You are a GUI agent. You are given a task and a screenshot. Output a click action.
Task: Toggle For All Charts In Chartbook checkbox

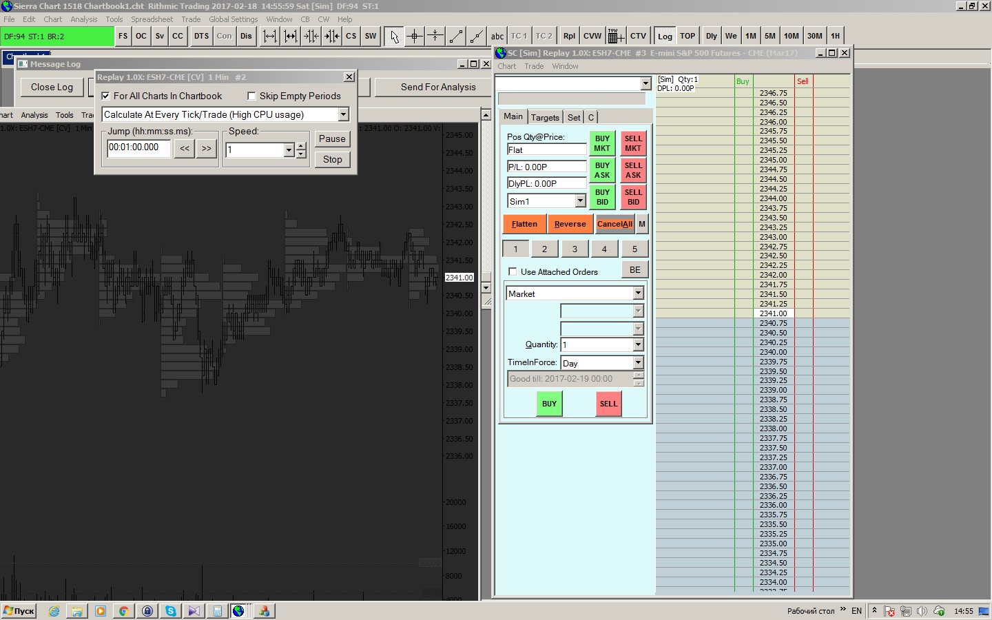[x=105, y=96]
